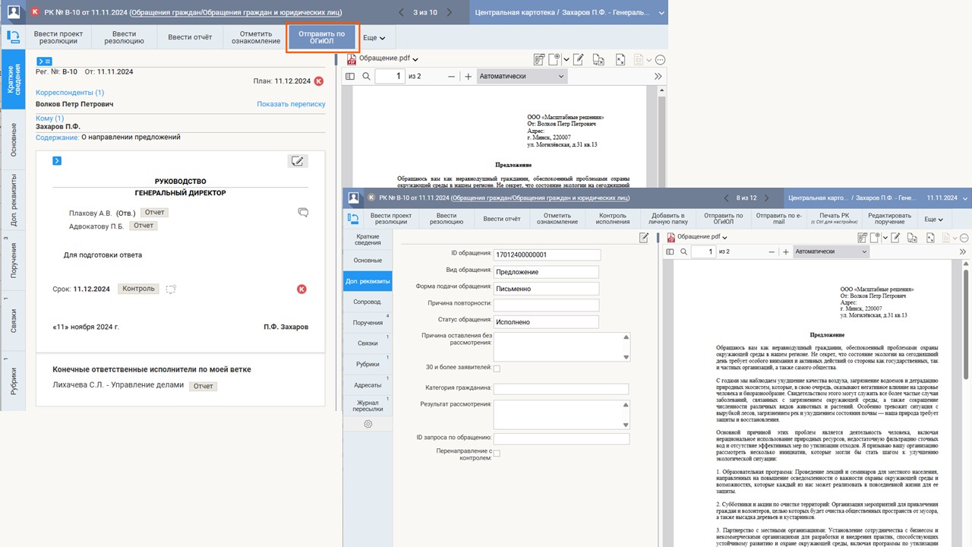Screen dimensions: 972x547
Task: Switch to the Сопровод. tab
Action: [x=368, y=302]
